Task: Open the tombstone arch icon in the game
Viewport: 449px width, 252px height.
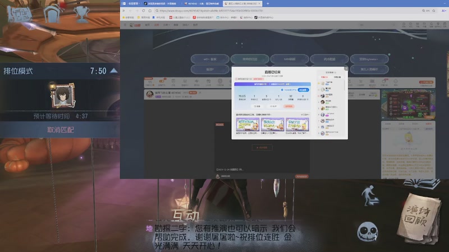Action: click(x=52, y=13)
